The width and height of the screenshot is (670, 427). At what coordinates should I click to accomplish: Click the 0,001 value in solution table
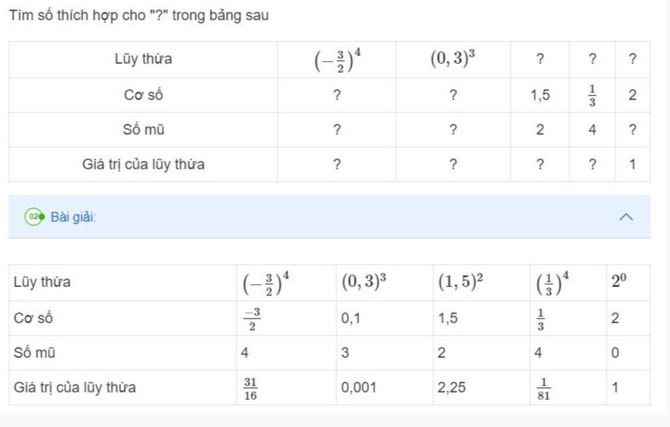(359, 388)
